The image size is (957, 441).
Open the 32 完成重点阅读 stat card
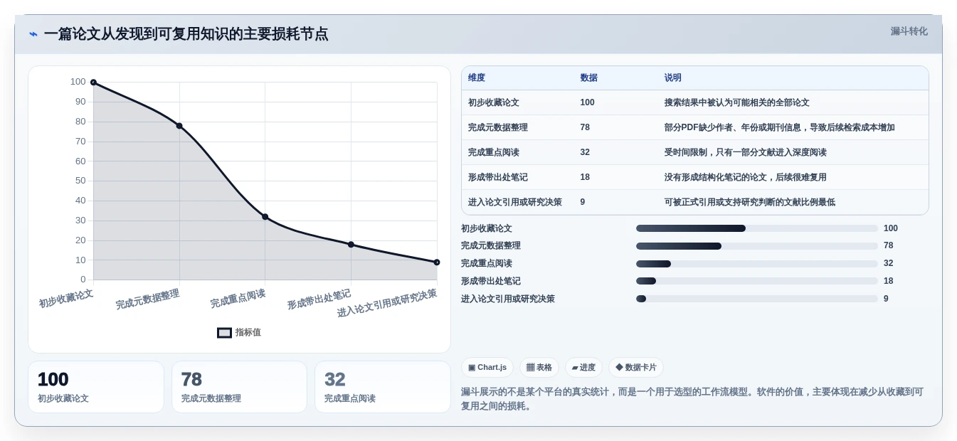coord(383,387)
